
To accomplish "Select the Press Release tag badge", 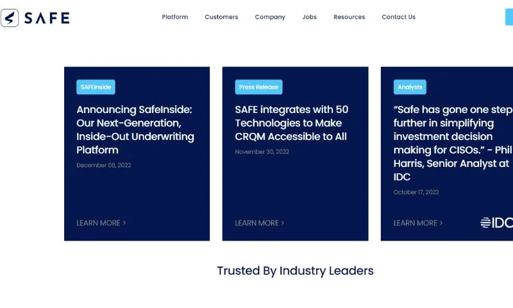I will point(258,87).
